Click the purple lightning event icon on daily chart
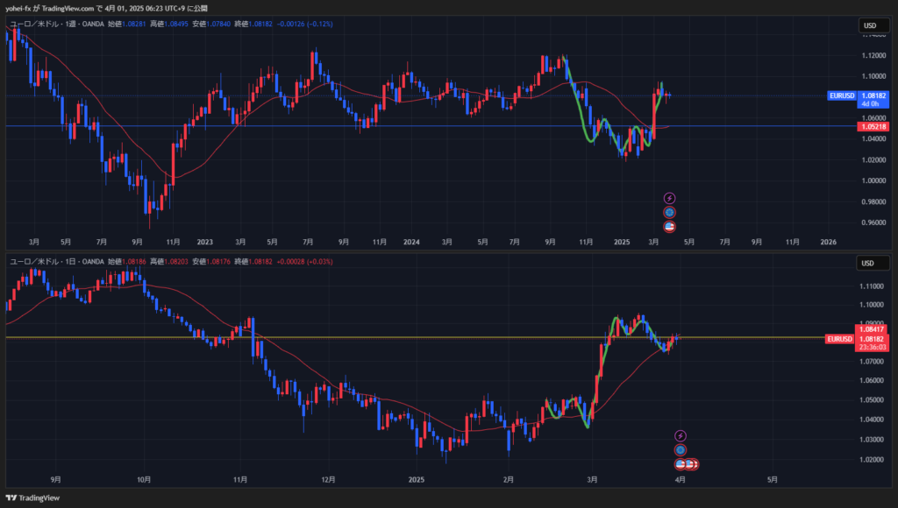Screen dimensions: 898x508 click(x=681, y=435)
